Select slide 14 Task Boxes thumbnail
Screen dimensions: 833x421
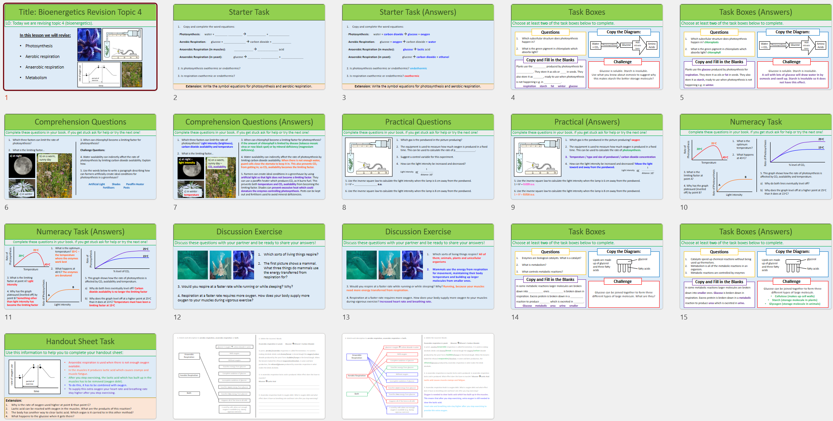(587, 267)
